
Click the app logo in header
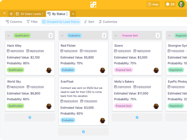(93, 5)
